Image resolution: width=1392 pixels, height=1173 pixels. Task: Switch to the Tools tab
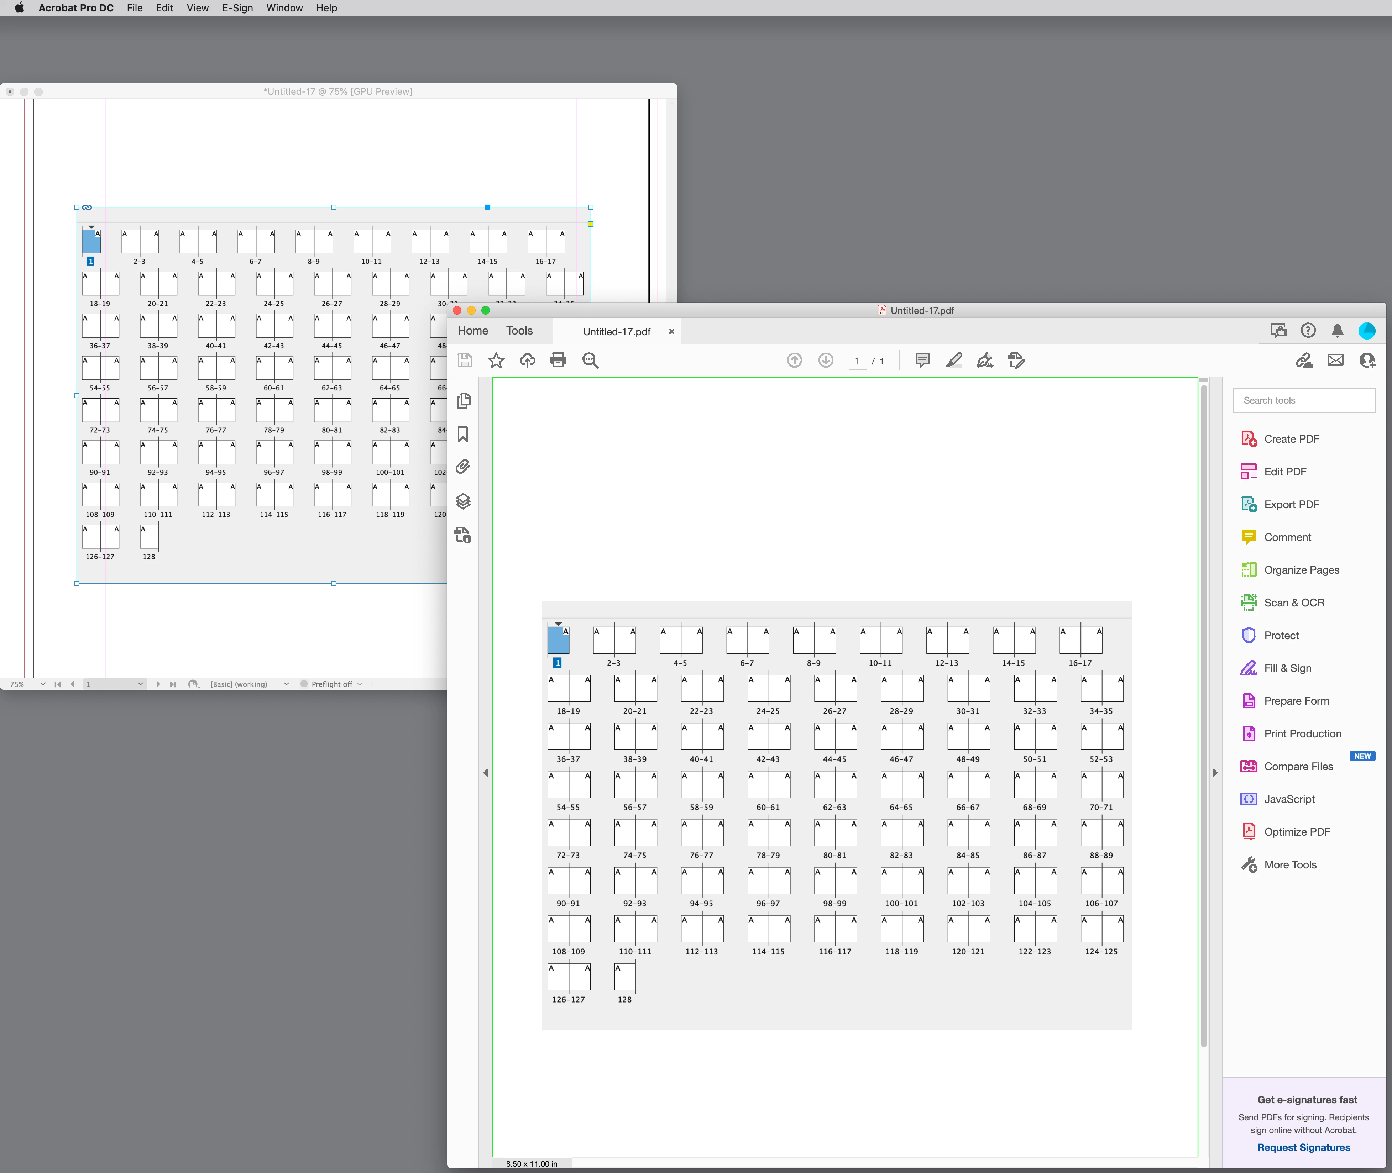(x=519, y=331)
